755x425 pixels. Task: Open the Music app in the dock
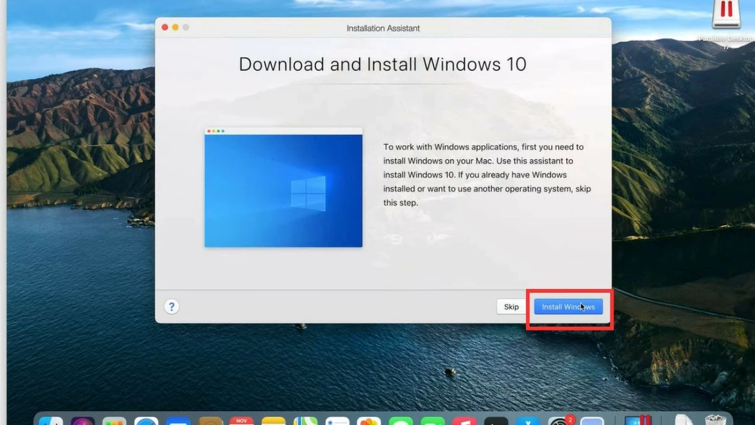click(464, 421)
